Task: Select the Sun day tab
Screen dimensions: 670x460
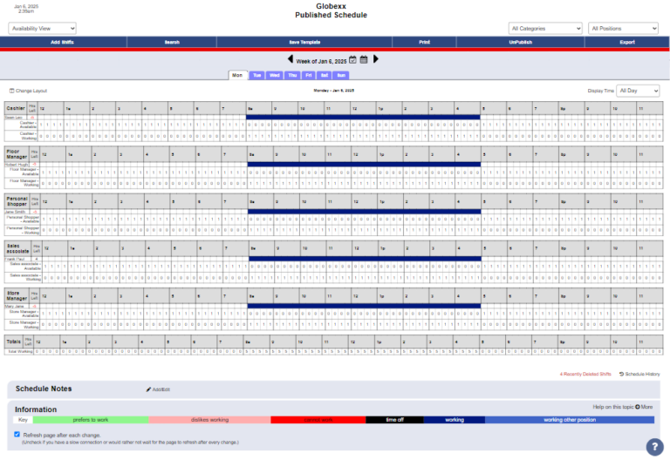Action: coord(341,76)
